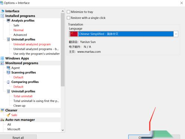This screenshot has height=139, width=185.
Task: Click the broom icon next to Safe
Action: [9, 115]
